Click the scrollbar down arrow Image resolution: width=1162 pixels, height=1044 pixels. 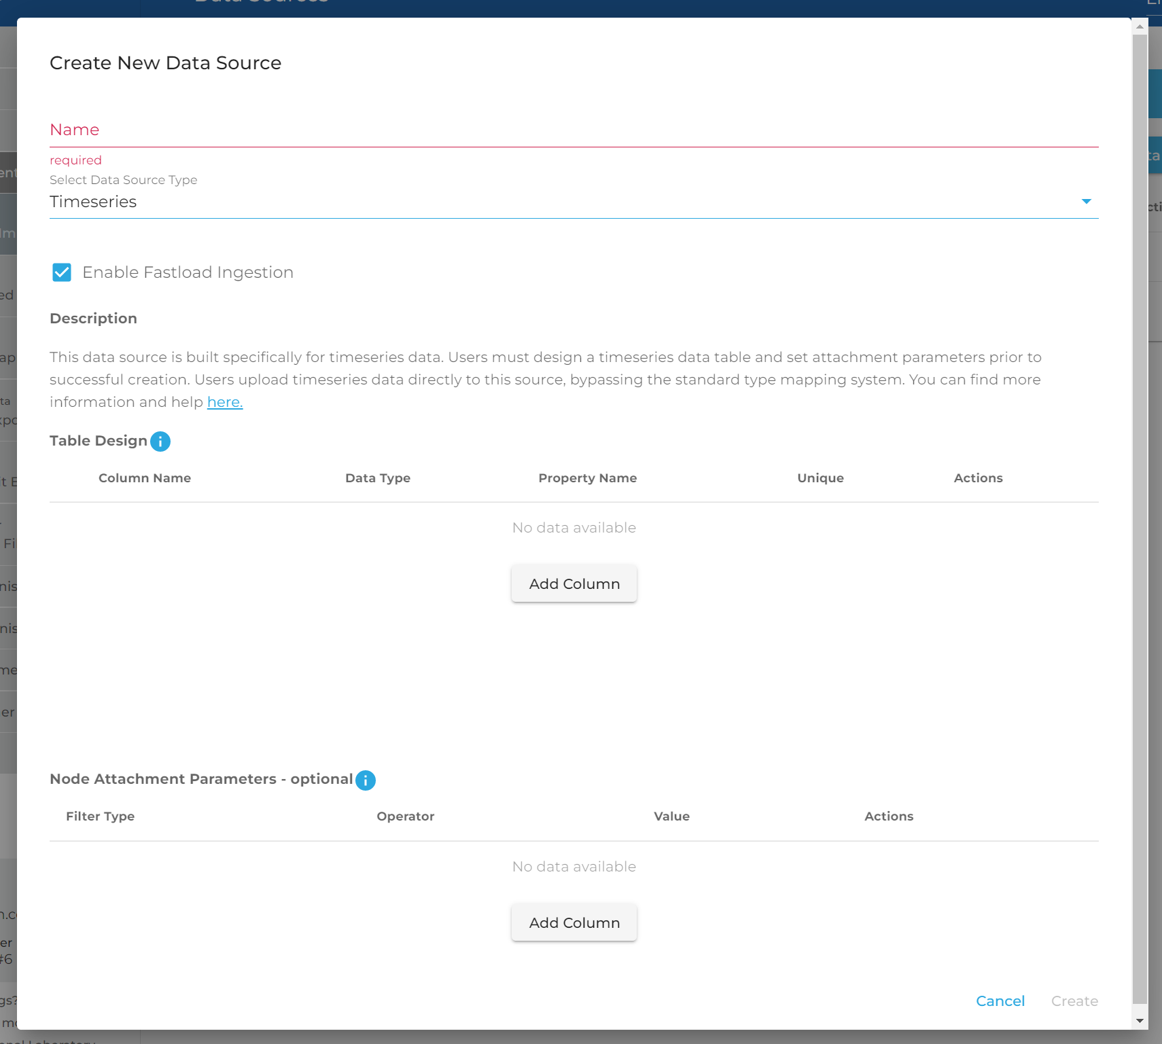[x=1140, y=1021]
